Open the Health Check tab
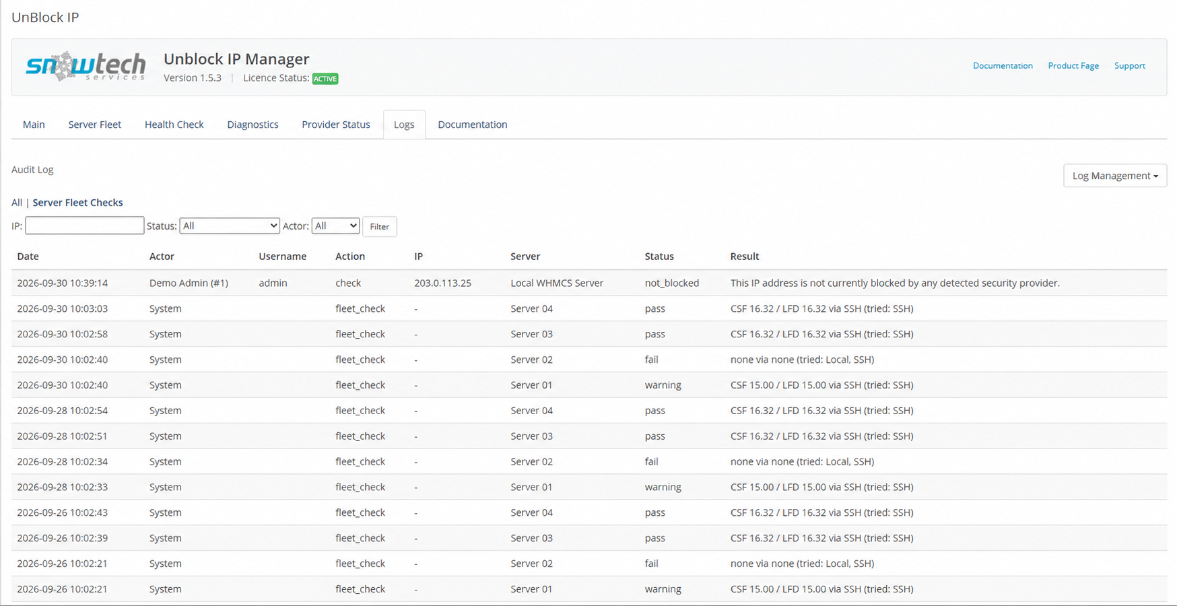Viewport: 1177px width, 606px height. (174, 125)
